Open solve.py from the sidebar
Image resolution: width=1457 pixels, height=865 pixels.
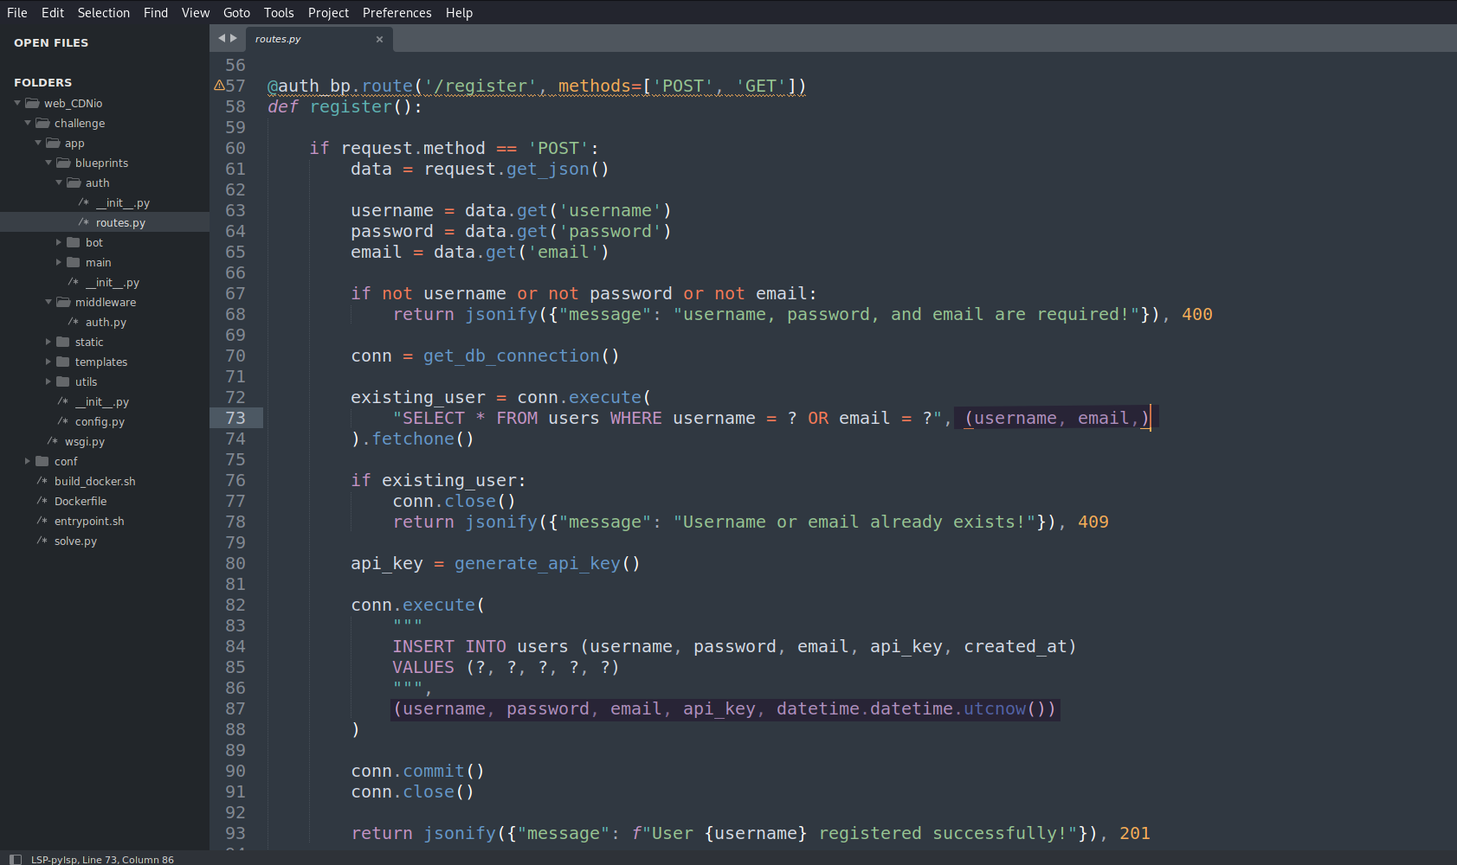pos(75,541)
